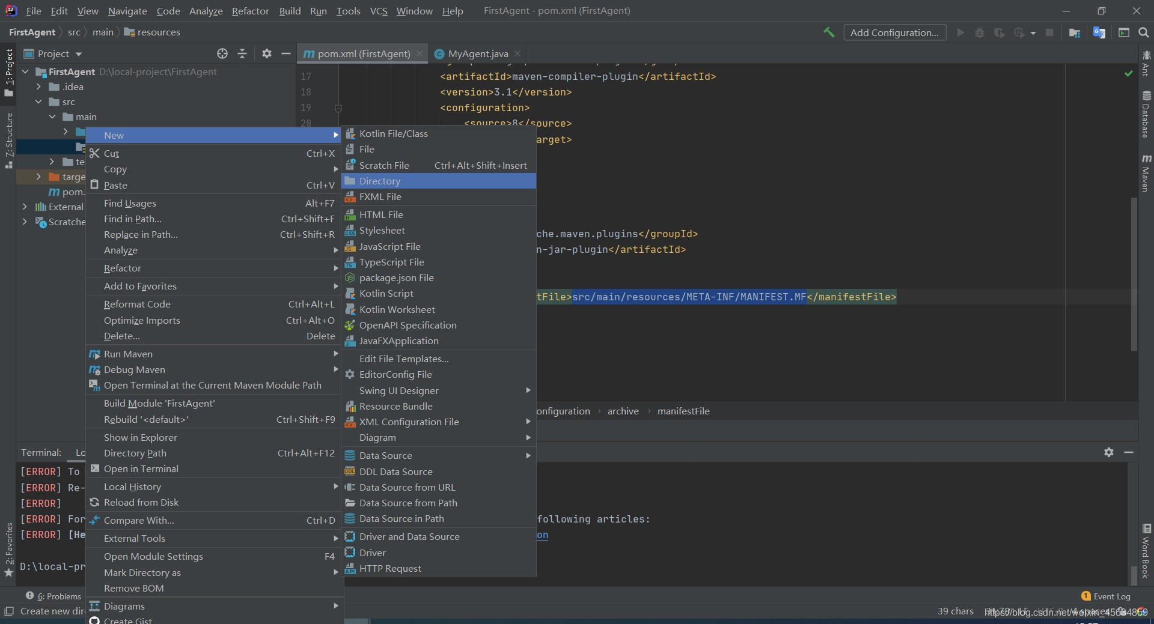
Task: Open the Favorites tool window on left strip
Action: (x=8, y=550)
